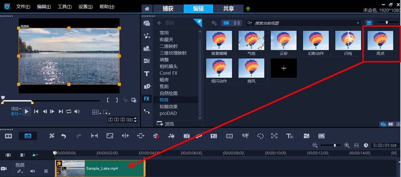Open the Sound Mixer waveform icon
Screen dimensions: 401x177
click(171, 136)
